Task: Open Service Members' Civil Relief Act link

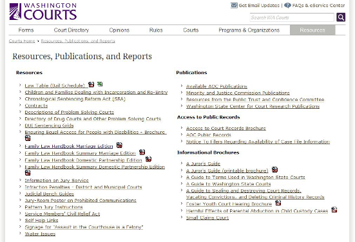Action: click(62, 214)
